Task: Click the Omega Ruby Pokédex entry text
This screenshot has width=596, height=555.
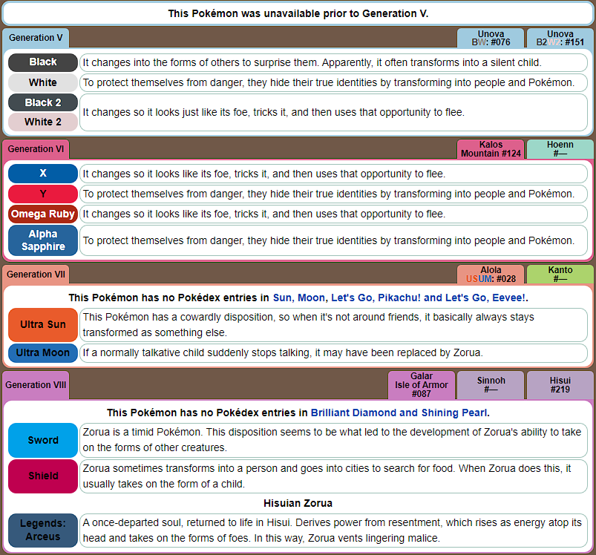Action: pyautogui.click(x=333, y=214)
